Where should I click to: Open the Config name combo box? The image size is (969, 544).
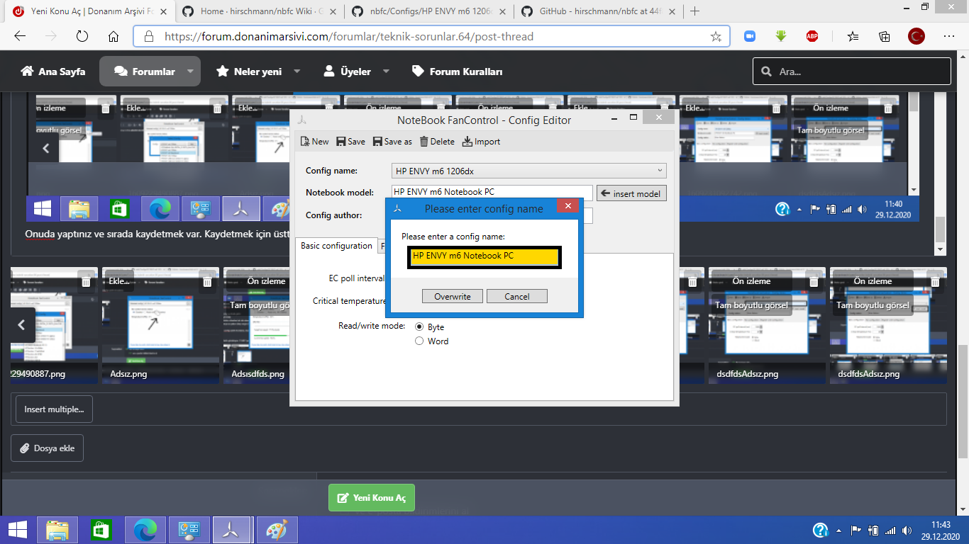(528, 171)
